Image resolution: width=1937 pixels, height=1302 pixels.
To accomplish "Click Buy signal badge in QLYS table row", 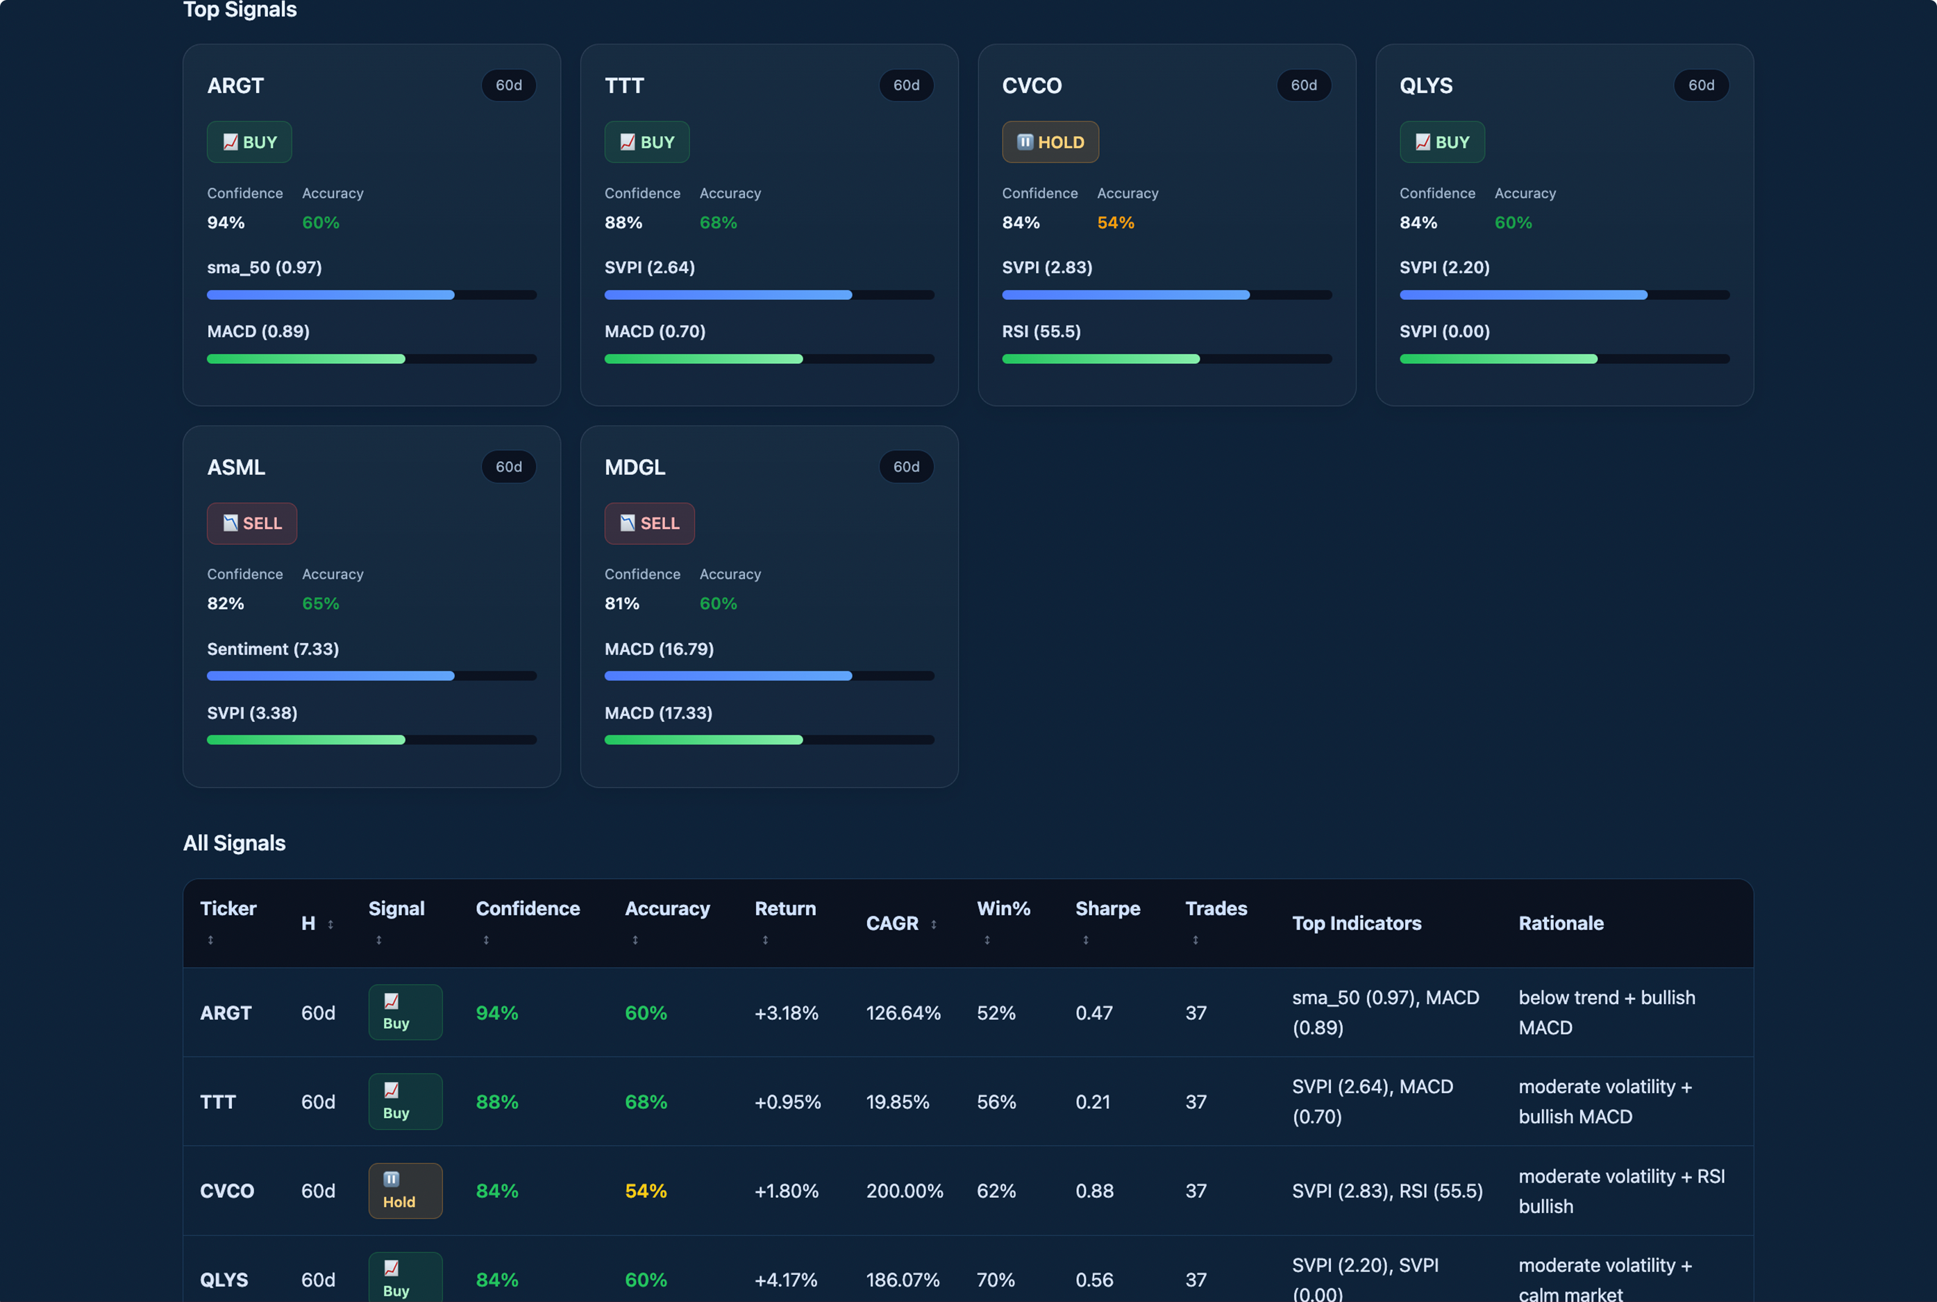I will (405, 1277).
